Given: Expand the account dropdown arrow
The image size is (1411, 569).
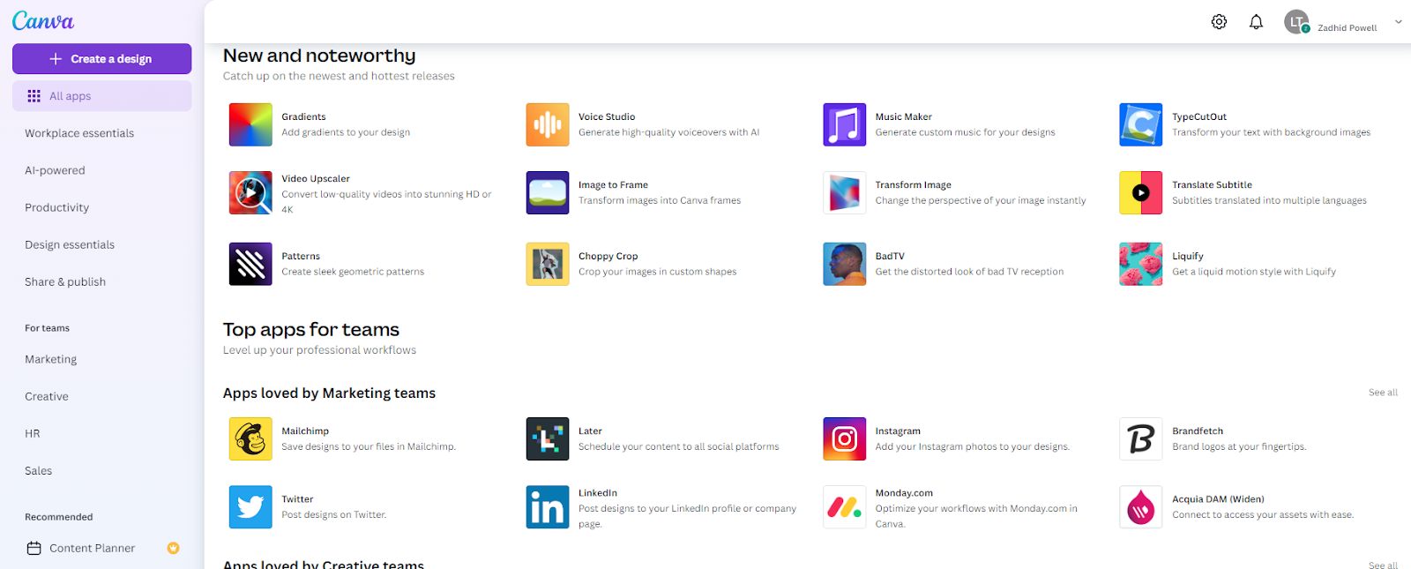Looking at the screenshot, I should (1398, 22).
